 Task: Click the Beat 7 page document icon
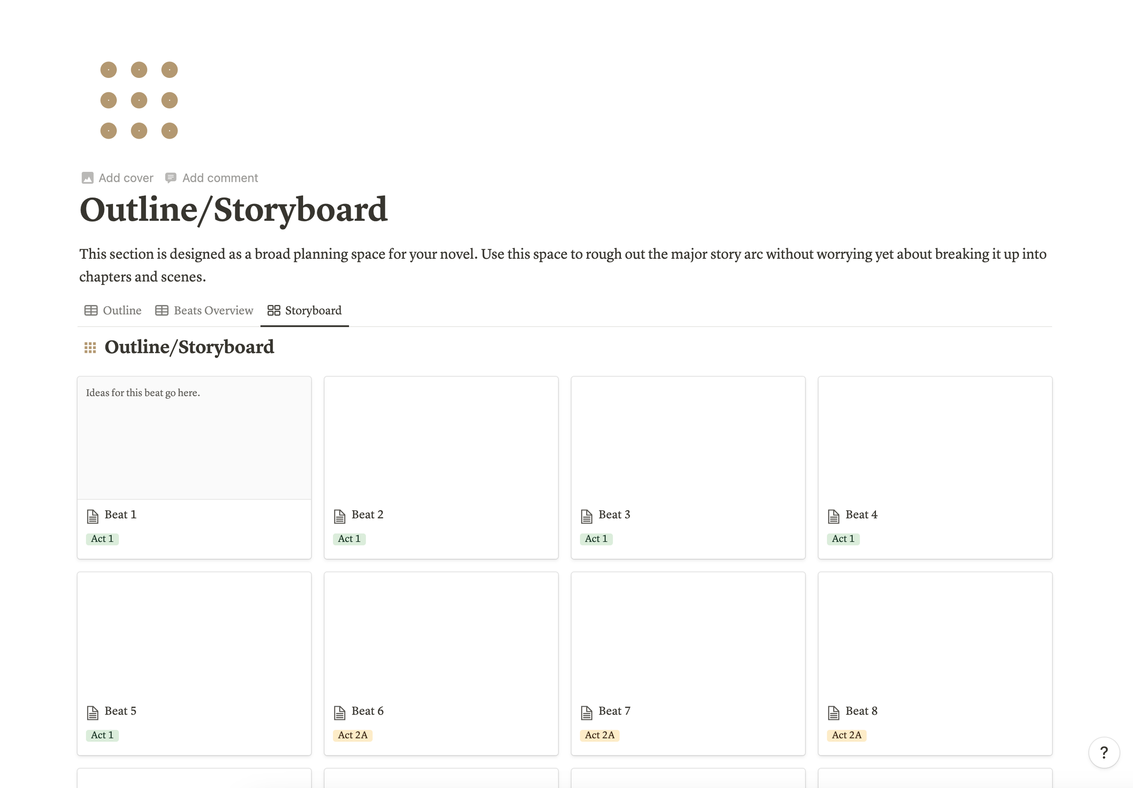[586, 712]
